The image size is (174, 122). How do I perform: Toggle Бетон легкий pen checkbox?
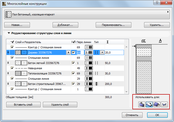pos(73,63)
